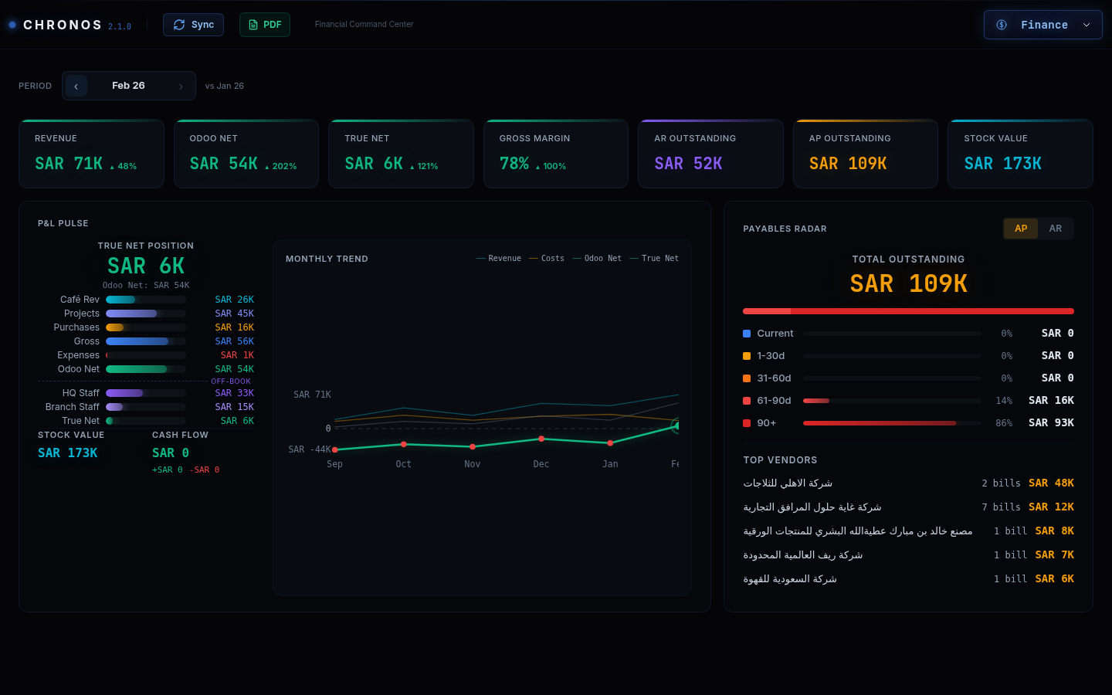The width and height of the screenshot is (1112, 695).
Task: Switch to the AR tab in Payables Radar
Action: pos(1056,229)
